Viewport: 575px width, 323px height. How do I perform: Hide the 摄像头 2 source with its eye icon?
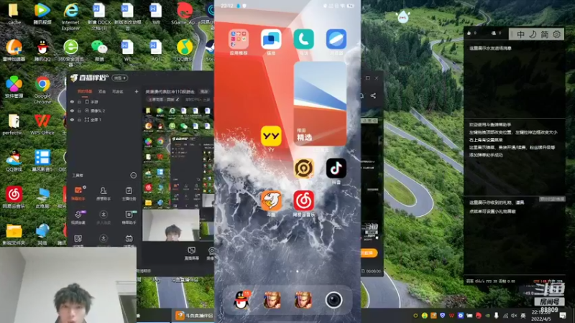73,111
